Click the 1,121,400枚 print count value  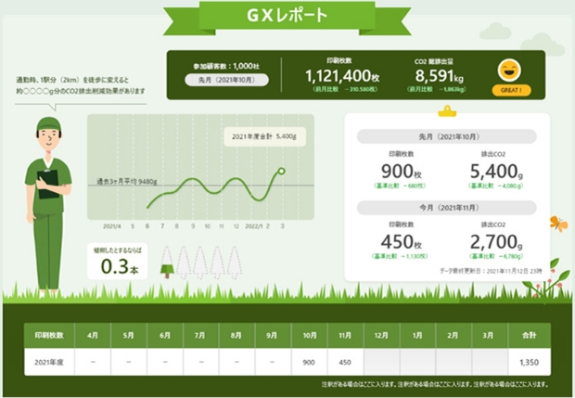[342, 76]
